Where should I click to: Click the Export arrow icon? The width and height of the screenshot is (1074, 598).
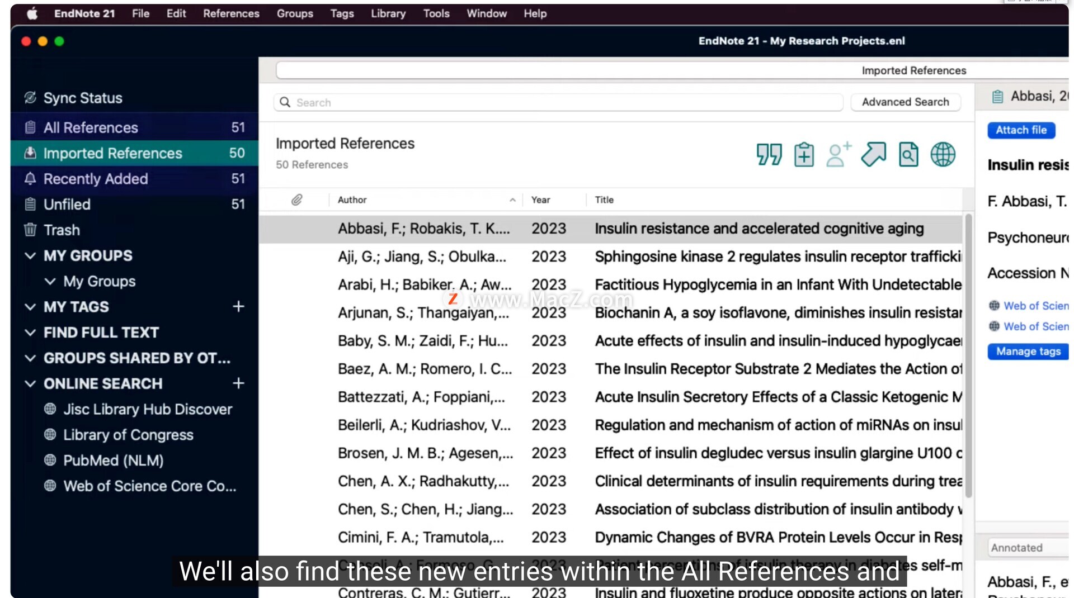coord(874,154)
